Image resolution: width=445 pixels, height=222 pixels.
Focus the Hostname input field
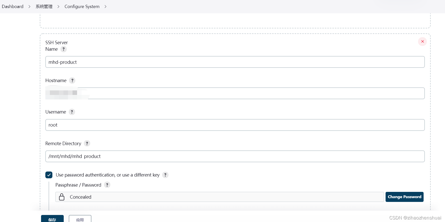235,93
